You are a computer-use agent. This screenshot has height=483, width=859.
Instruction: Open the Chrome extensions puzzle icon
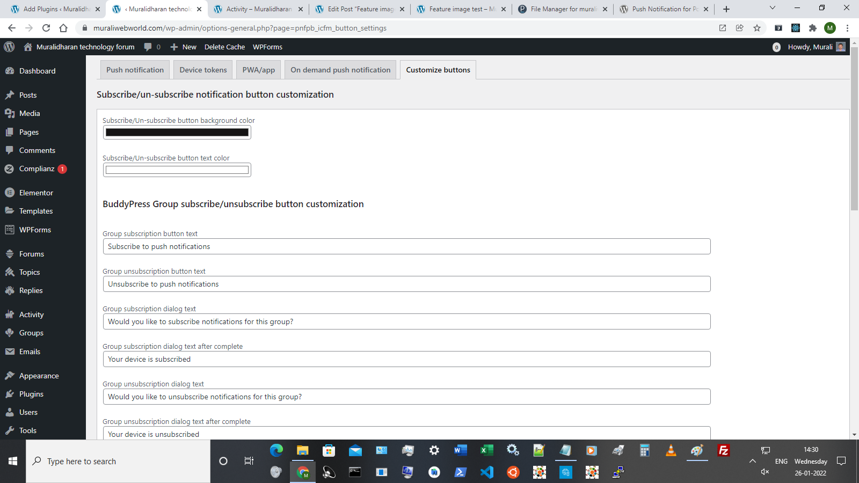813,28
